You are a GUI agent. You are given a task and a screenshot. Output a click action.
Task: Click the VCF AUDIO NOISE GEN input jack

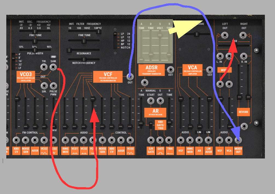pyautogui.click(x=102, y=140)
